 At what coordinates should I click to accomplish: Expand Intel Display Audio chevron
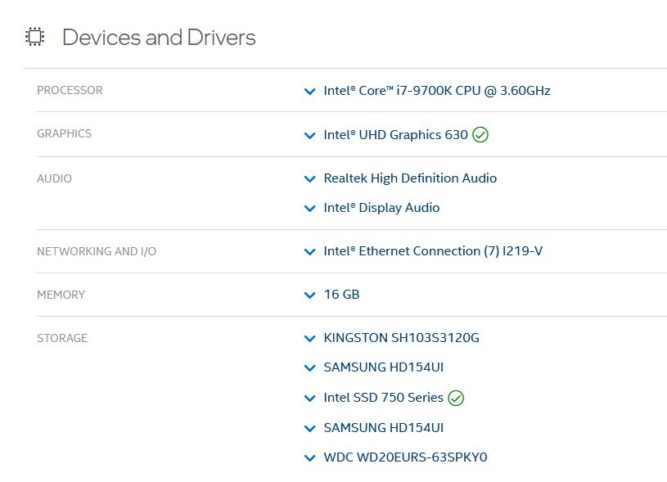(x=310, y=209)
